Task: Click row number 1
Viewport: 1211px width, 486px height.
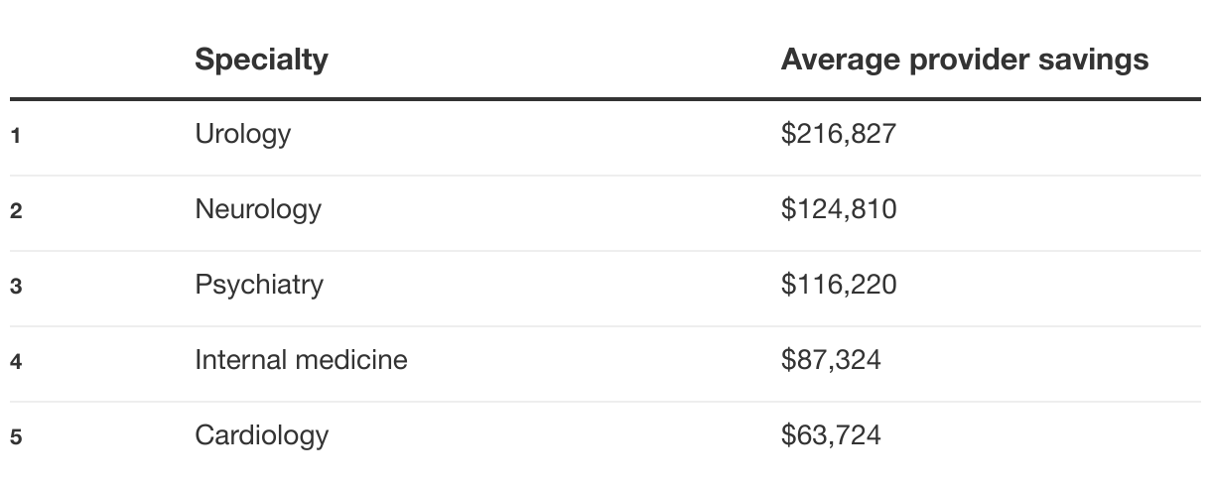Action: click(x=16, y=135)
